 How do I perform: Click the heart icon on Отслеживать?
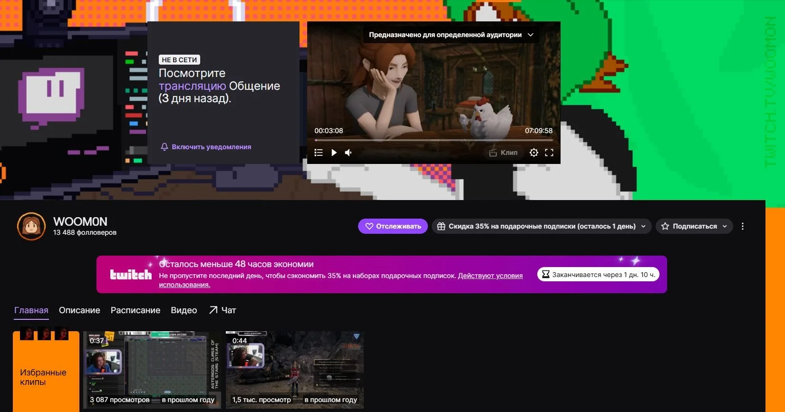click(369, 226)
